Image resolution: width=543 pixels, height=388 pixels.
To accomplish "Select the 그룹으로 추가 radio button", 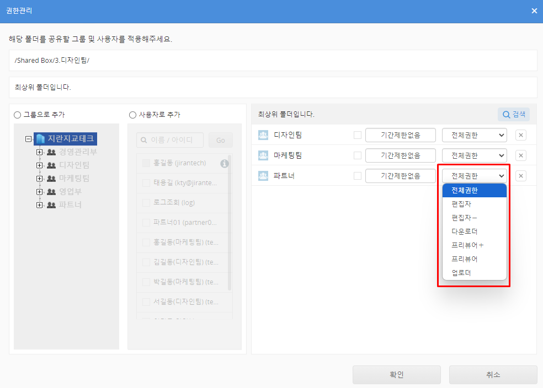I will (x=18, y=115).
